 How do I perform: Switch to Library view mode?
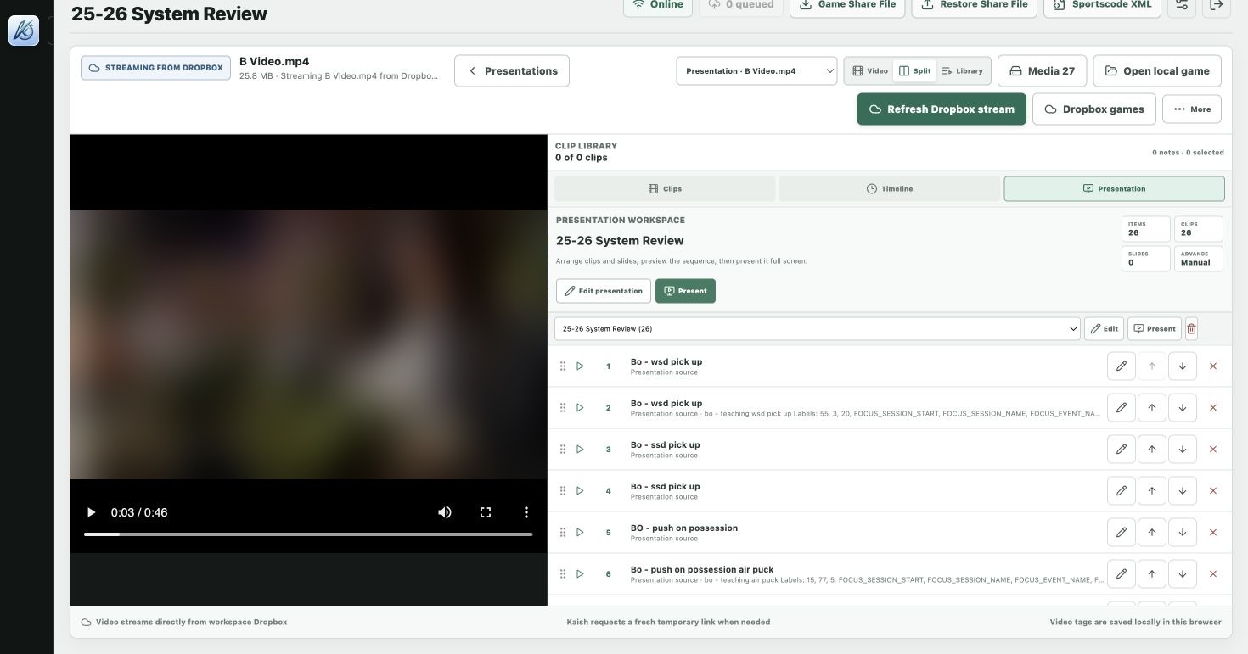coord(963,71)
